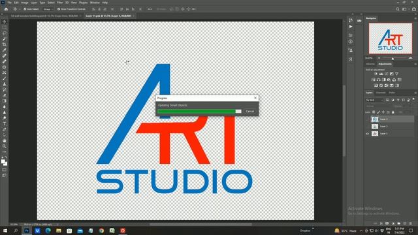
Task: Open the Window menu
Action: [x=95, y=3]
